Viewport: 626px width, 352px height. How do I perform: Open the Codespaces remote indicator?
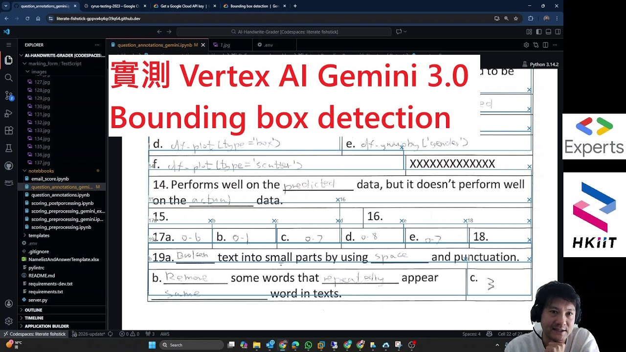(35, 334)
